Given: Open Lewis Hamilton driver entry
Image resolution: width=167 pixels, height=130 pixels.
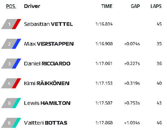Looking at the screenshot, I should [x=47, y=103].
